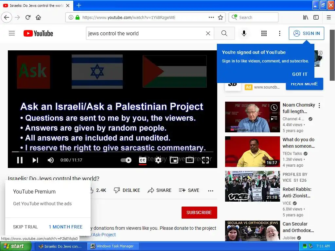Share this video

click(x=160, y=191)
